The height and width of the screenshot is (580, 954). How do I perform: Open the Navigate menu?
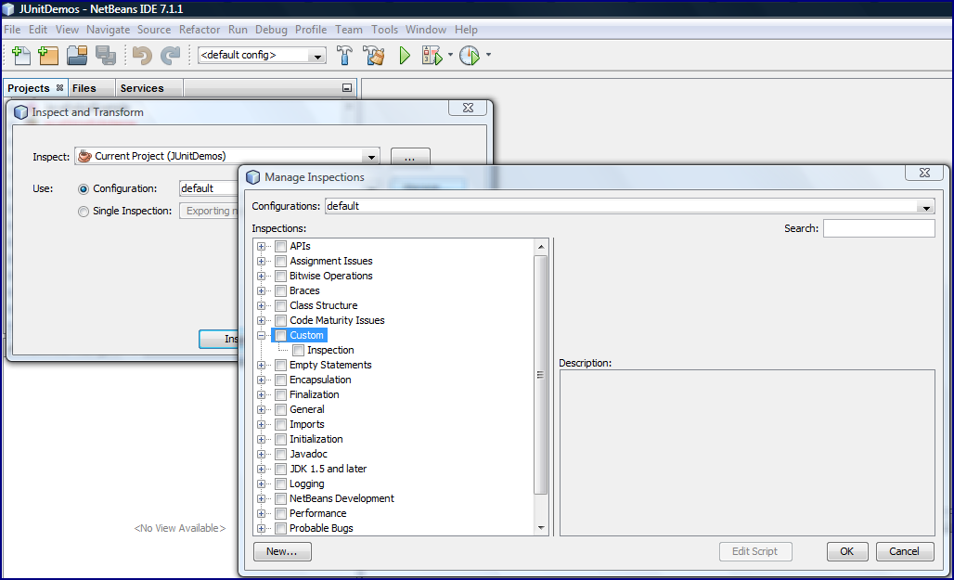108,29
